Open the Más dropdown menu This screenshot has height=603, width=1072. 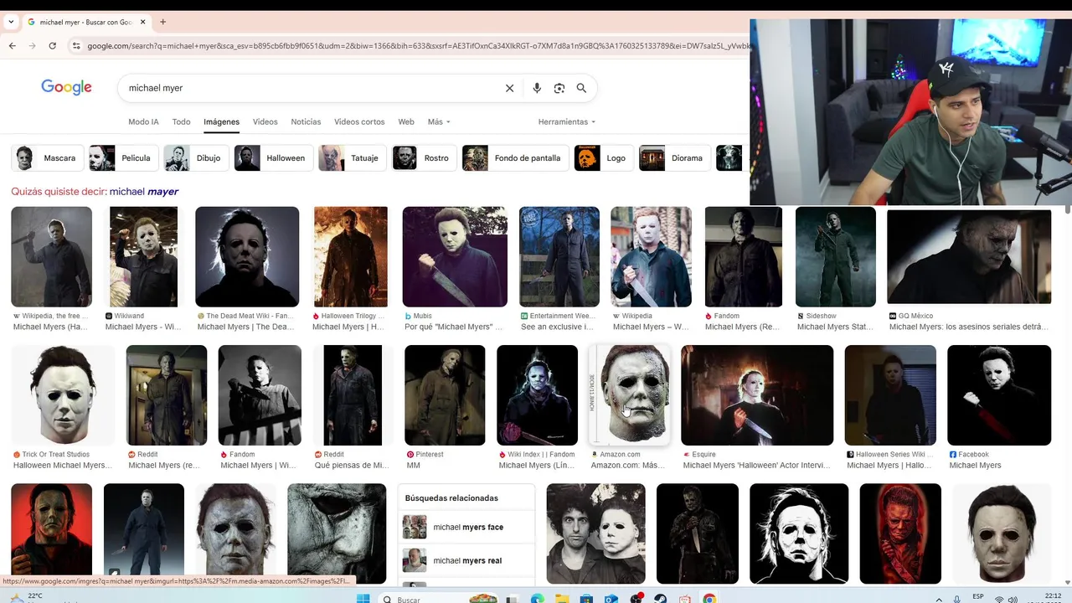(439, 121)
